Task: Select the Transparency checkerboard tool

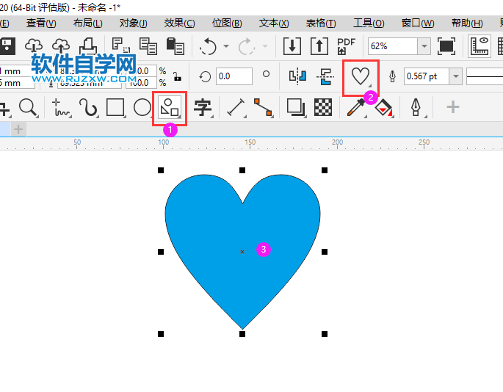Action: [323, 108]
